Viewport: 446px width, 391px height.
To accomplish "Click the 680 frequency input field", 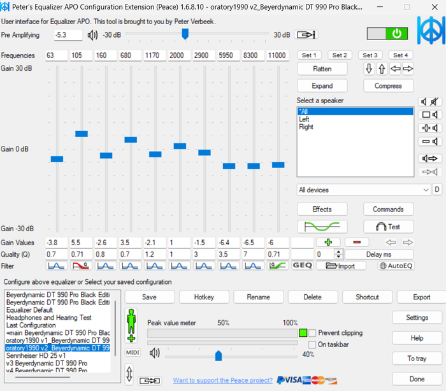I will coord(130,55).
